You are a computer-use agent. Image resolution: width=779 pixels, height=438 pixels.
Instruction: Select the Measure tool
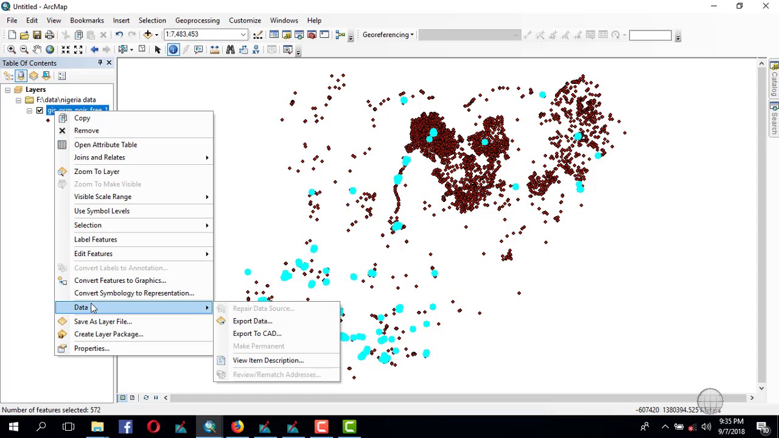[x=214, y=49]
